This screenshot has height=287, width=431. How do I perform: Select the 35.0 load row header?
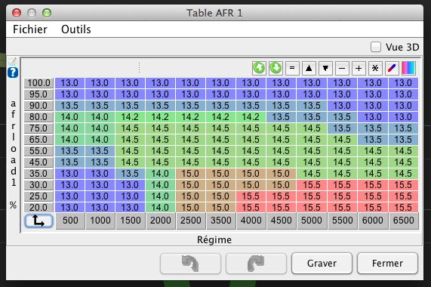pyautogui.click(x=38, y=174)
